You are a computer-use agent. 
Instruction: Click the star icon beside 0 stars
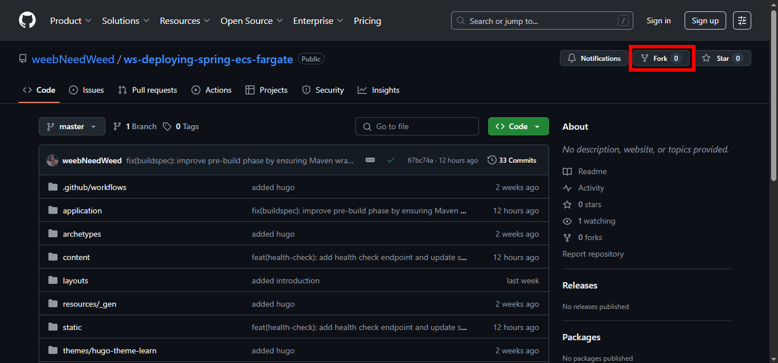tap(567, 204)
